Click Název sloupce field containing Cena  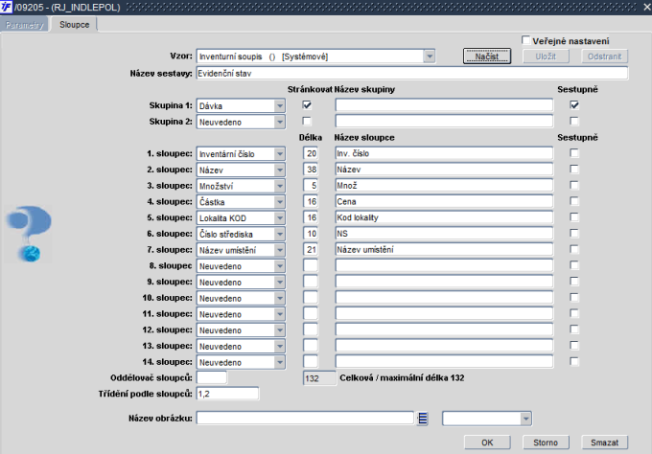coord(444,201)
